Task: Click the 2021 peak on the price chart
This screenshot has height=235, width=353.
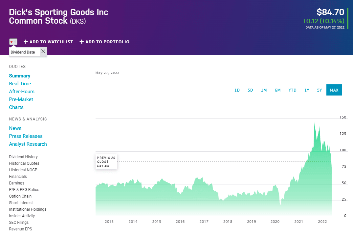Action: [315, 123]
